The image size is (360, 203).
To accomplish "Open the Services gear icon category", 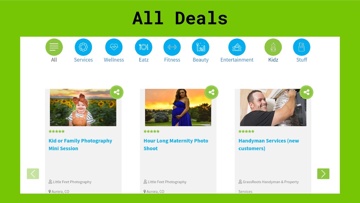I will tap(83, 47).
